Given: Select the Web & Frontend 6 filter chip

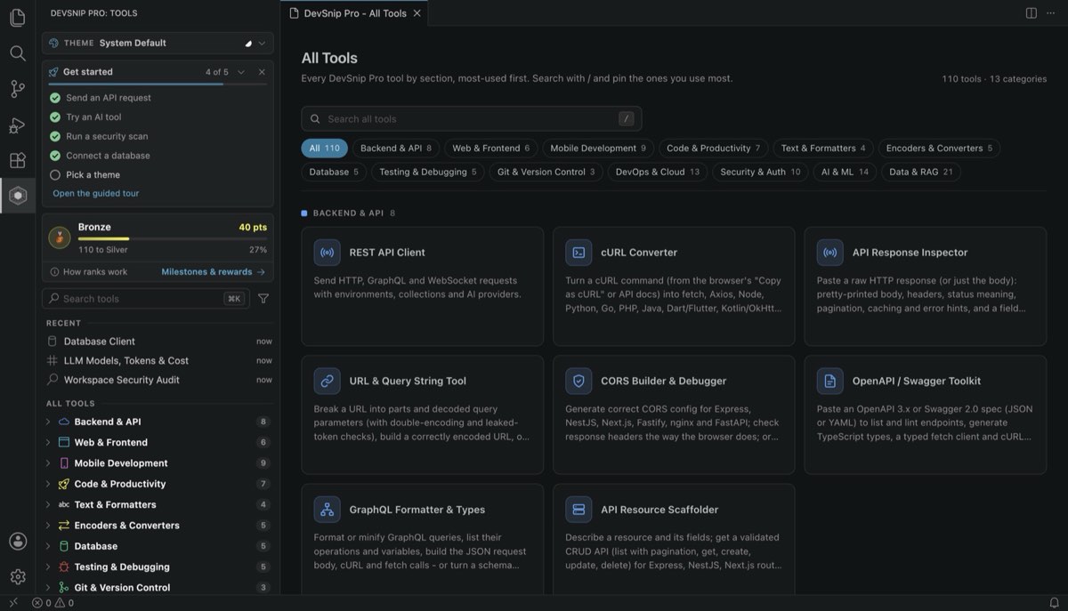Looking at the screenshot, I should (491, 149).
